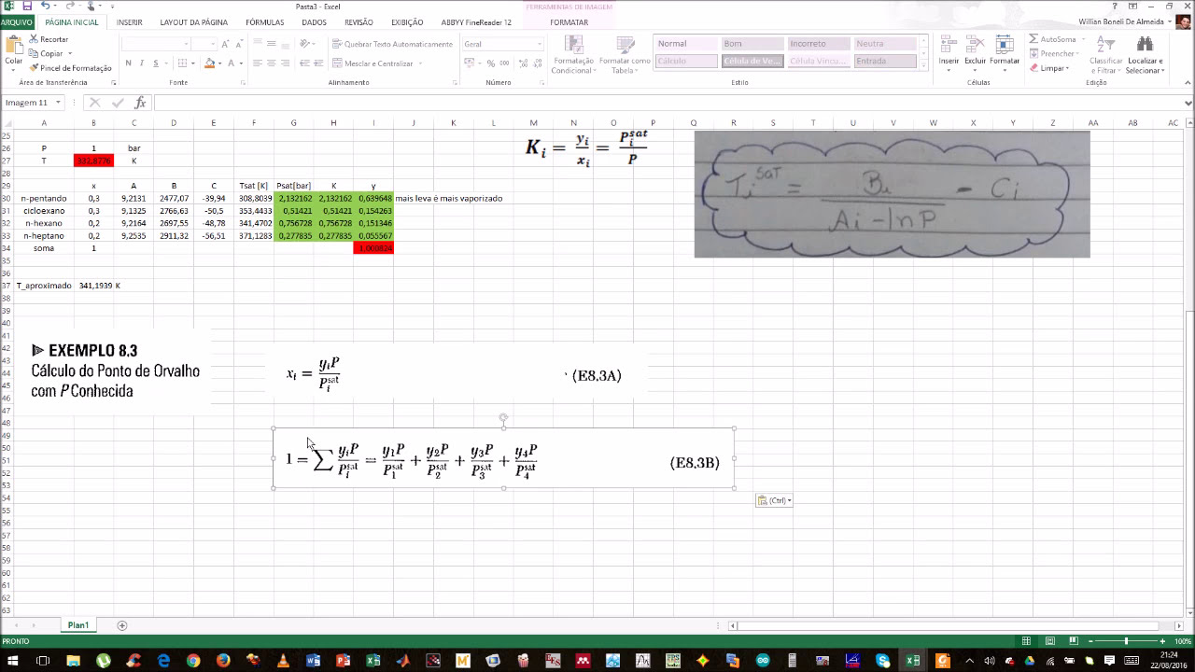The width and height of the screenshot is (1195, 672).
Task: Click the insert function fx button
Action: (140, 103)
